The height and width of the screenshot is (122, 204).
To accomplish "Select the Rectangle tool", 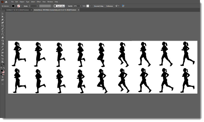I will point(2,26).
